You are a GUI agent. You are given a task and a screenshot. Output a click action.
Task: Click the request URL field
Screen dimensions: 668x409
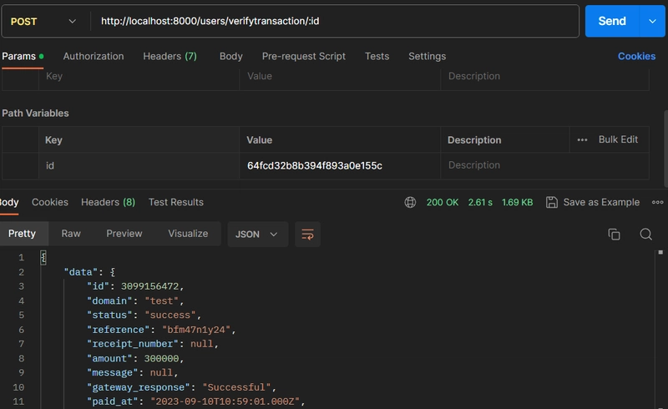[334, 21]
